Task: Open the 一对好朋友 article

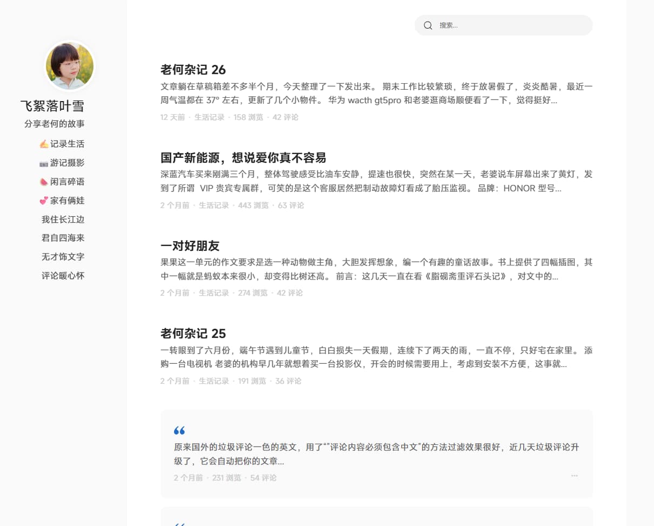Action: [x=190, y=246]
